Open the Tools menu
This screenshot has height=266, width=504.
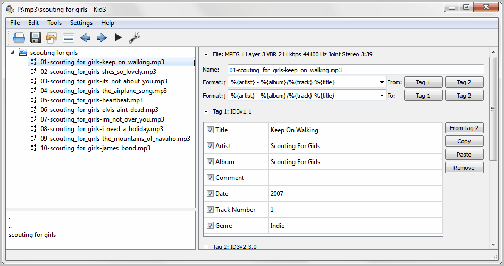(54, 23)
